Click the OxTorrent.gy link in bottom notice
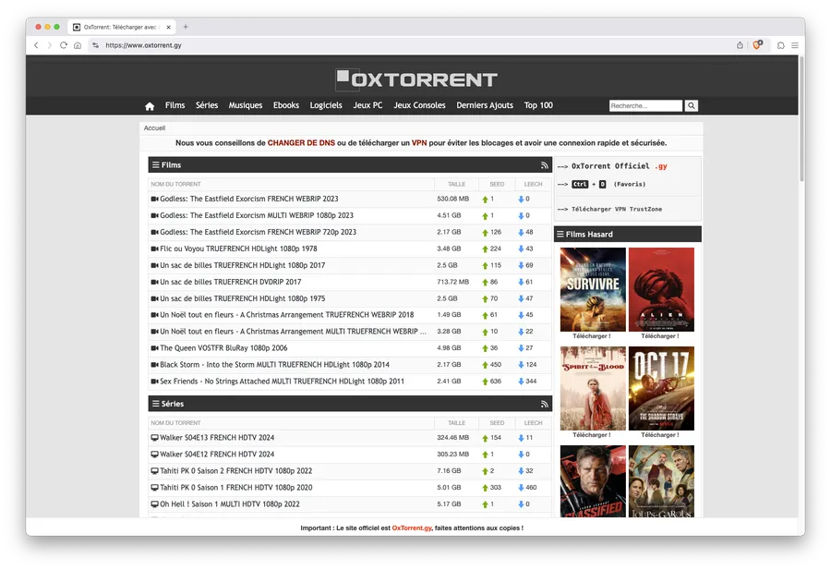This screenshot has height=570, width=831. (412, 528)
